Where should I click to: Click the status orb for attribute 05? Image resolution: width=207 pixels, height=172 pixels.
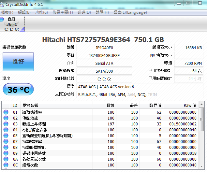click(x=6, y=136)
